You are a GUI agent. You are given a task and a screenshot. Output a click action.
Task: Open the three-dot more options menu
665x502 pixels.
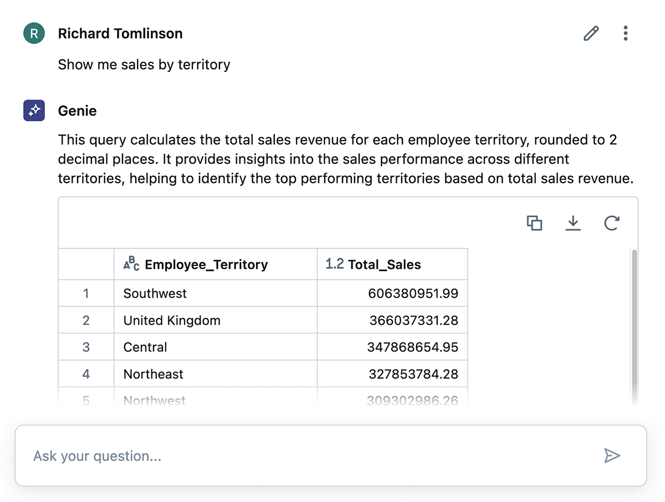626,34
